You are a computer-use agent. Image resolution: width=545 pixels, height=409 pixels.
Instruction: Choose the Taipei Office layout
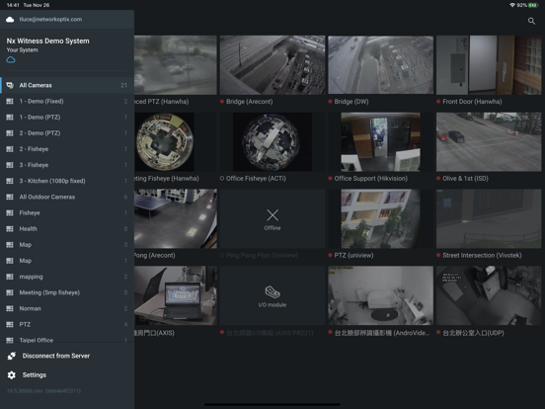67,339
